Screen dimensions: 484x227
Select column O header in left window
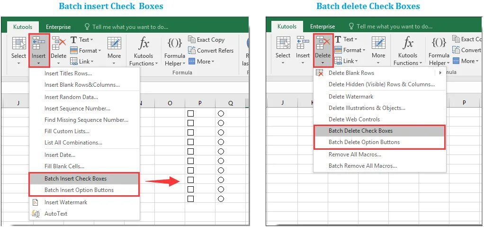click(x=170, y=103)
